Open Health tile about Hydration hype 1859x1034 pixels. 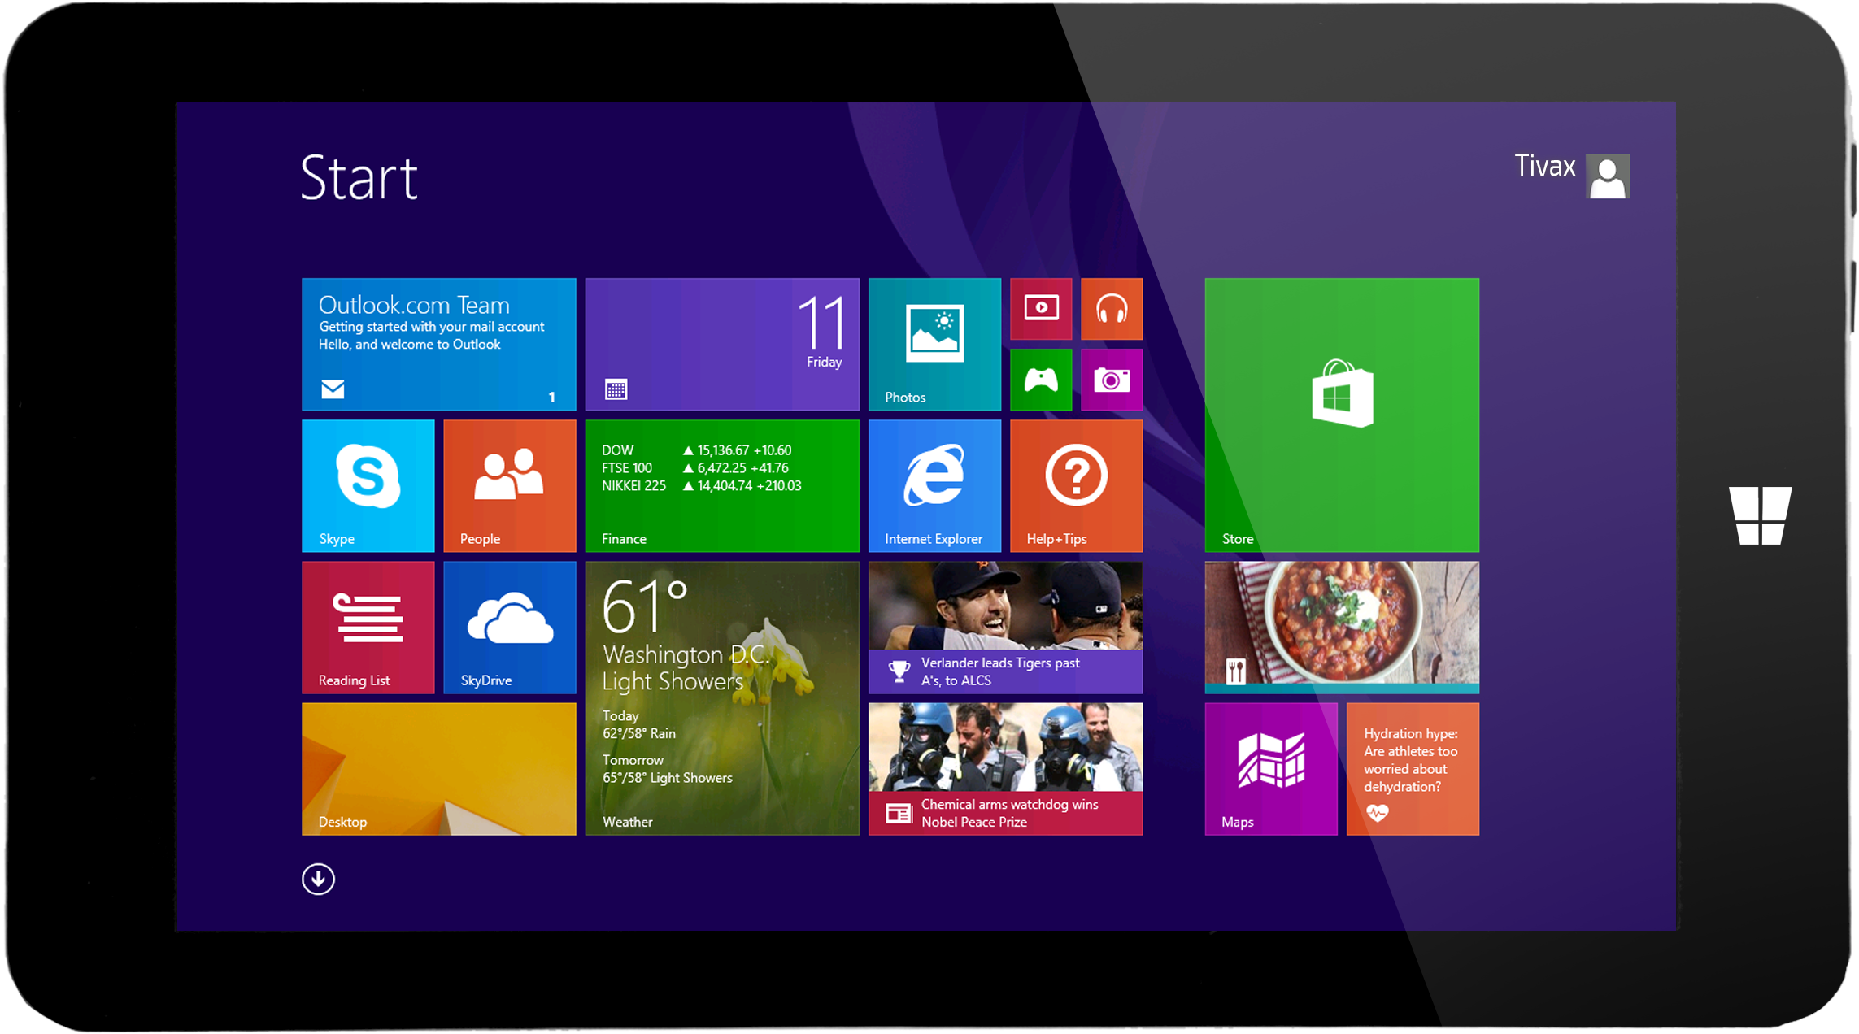point(1413,769)
